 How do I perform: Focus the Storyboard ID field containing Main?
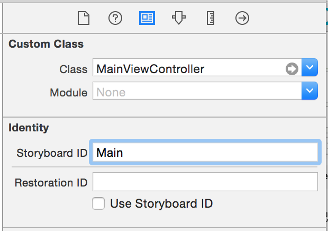pyautogui.click(x=205, y=152)
